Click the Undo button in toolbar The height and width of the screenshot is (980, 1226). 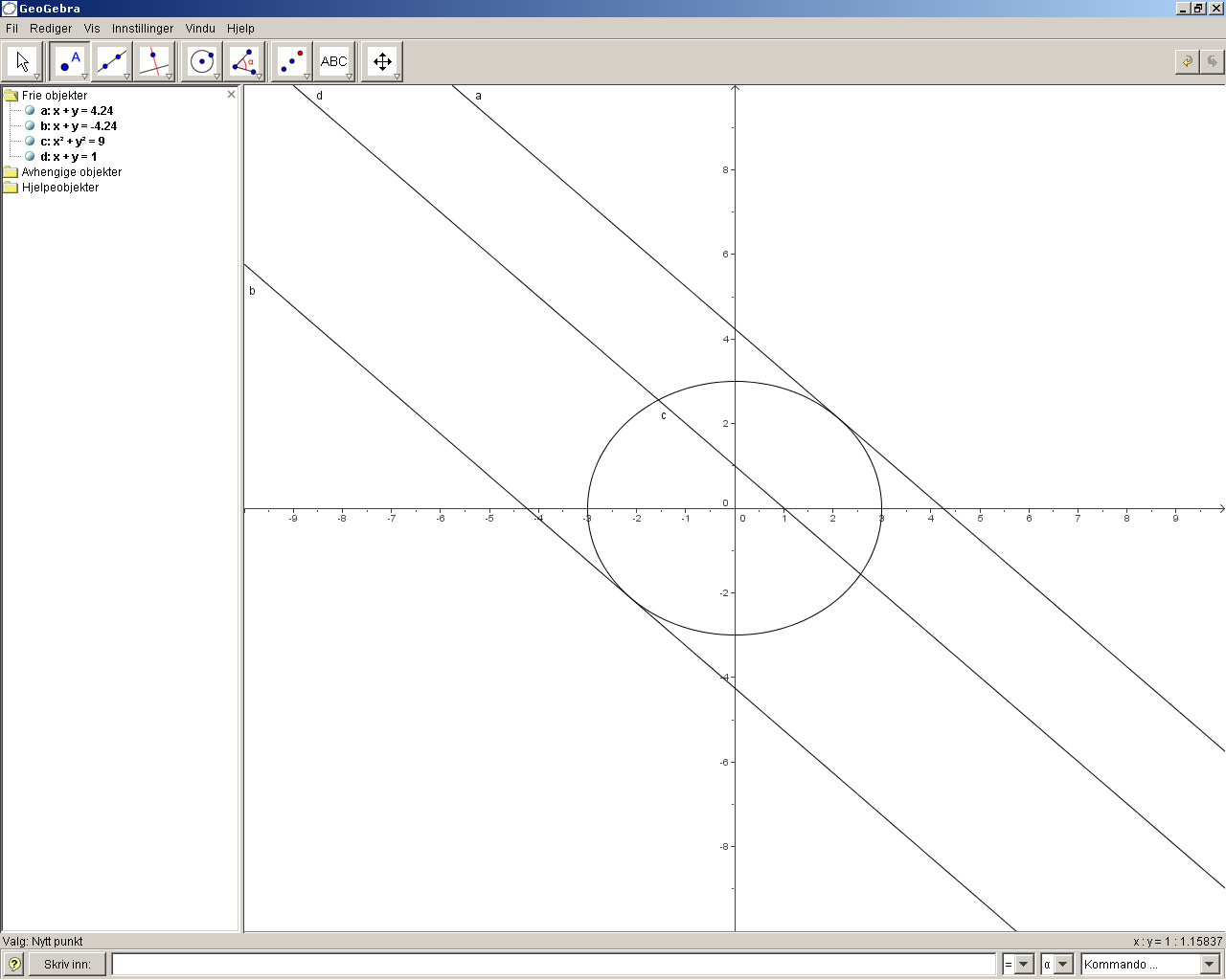(x=1188, y=62)
